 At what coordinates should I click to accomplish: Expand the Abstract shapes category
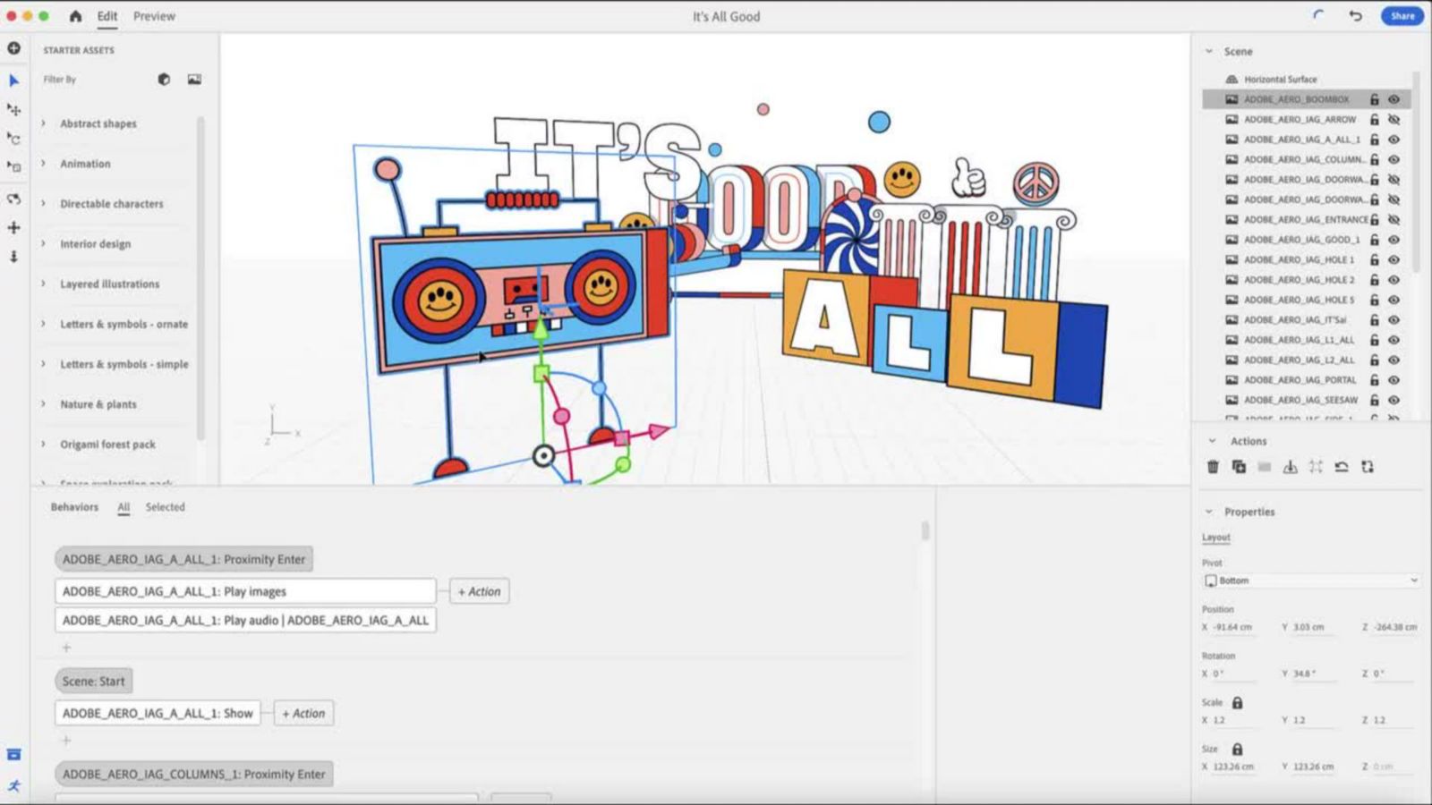43,123
